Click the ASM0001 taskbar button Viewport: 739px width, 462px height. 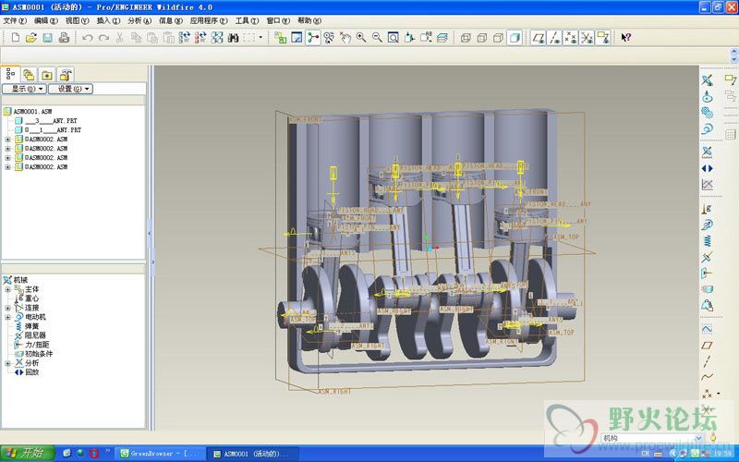pyautogui.click(x=252, y=454)
